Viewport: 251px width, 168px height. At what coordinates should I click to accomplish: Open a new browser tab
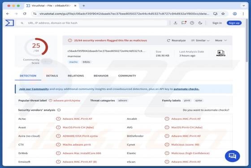[84, 6]
